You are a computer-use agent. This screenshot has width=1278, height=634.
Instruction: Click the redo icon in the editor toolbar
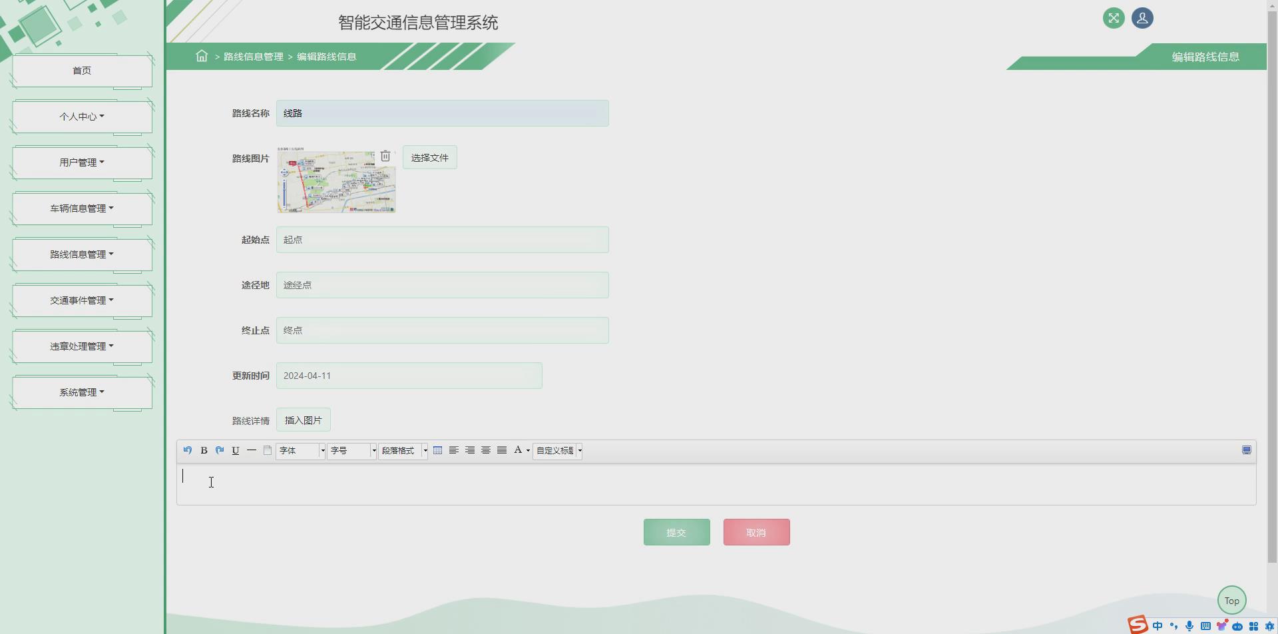pos(220,450)
